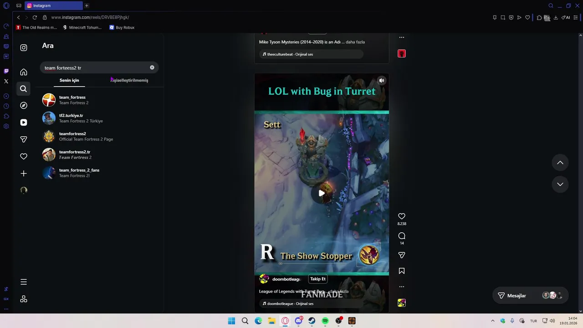Expand caption with 'daha fazla' on LOL reel
This screenshot has height=328, width=583.
click(339, 292)
